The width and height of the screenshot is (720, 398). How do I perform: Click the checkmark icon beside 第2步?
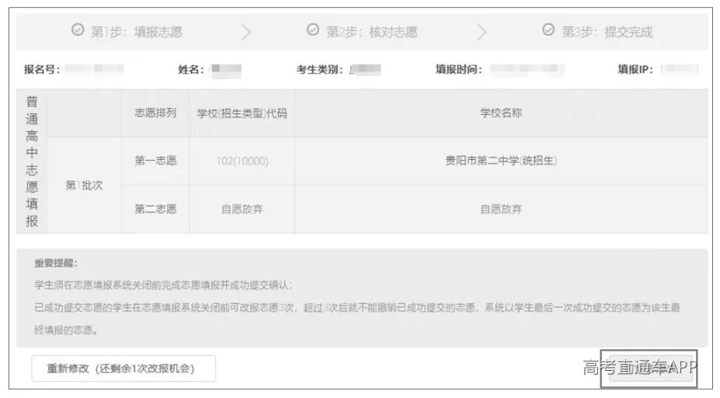point(313,29)
